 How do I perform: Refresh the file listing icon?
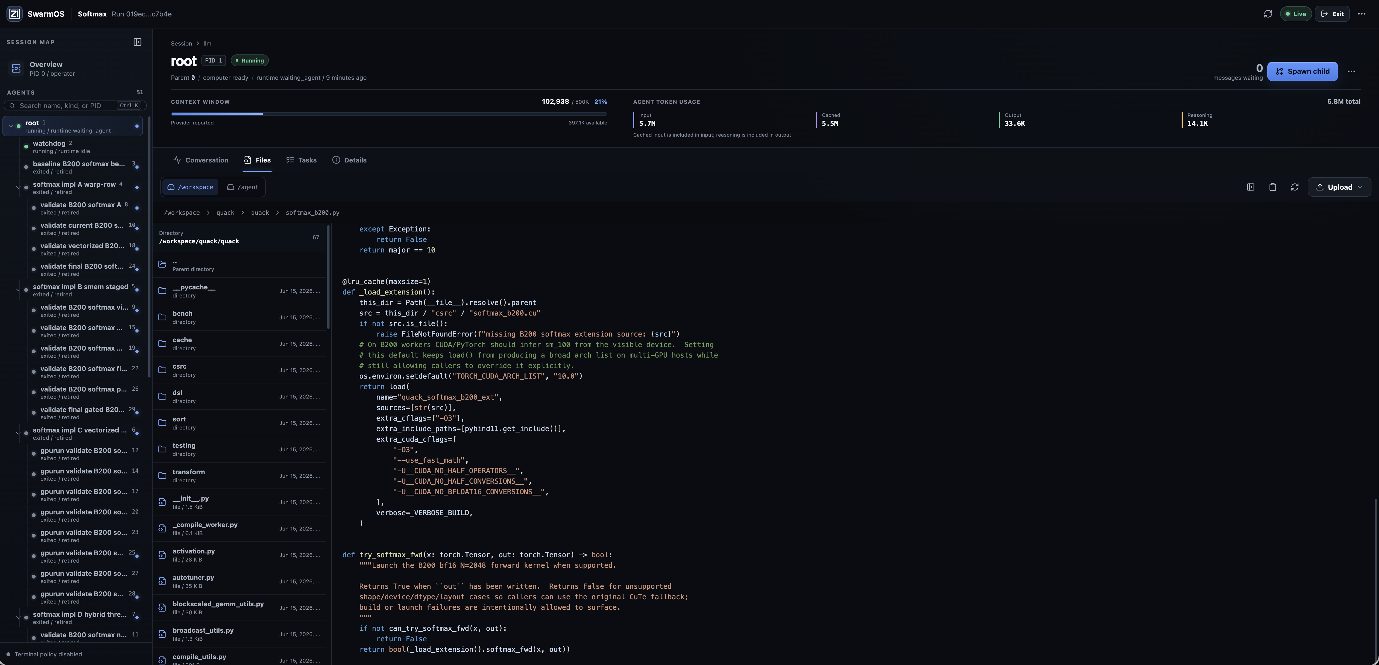point(1294,187)
